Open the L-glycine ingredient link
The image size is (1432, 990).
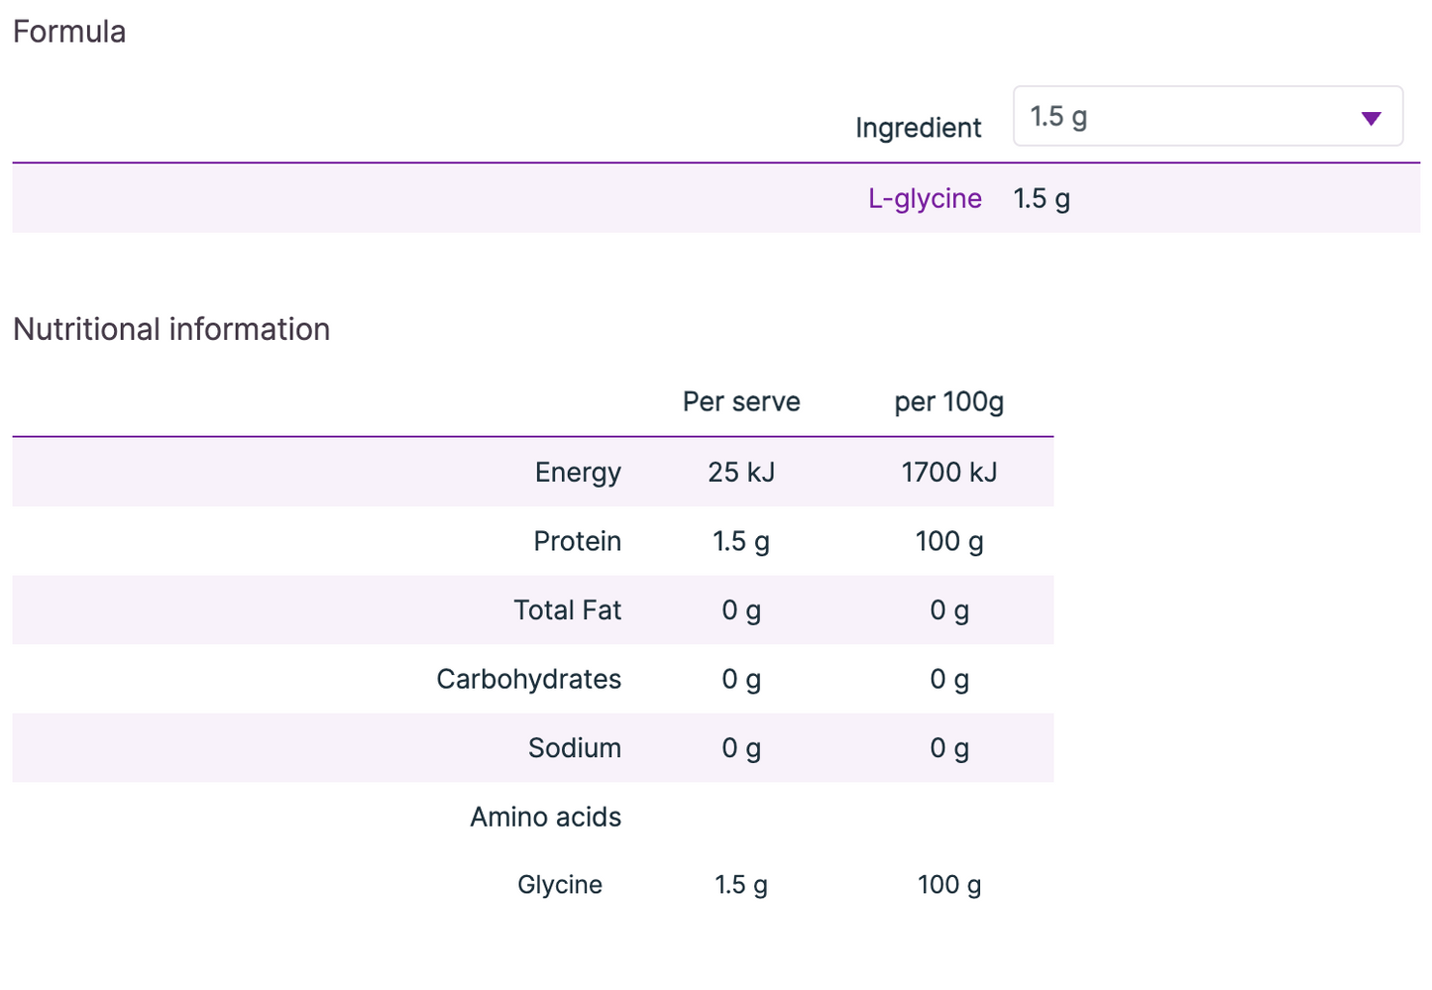point(925,198)
